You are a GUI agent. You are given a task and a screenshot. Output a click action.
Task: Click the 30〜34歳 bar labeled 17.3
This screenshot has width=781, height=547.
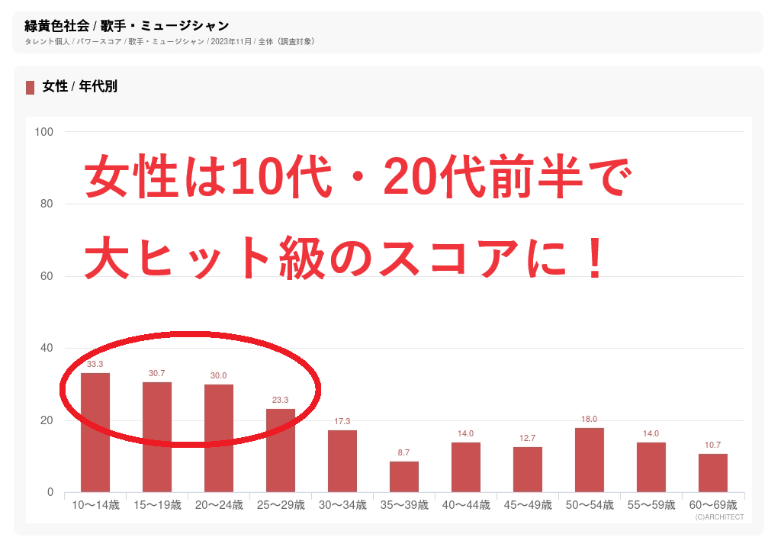click(x=342, y=461)
